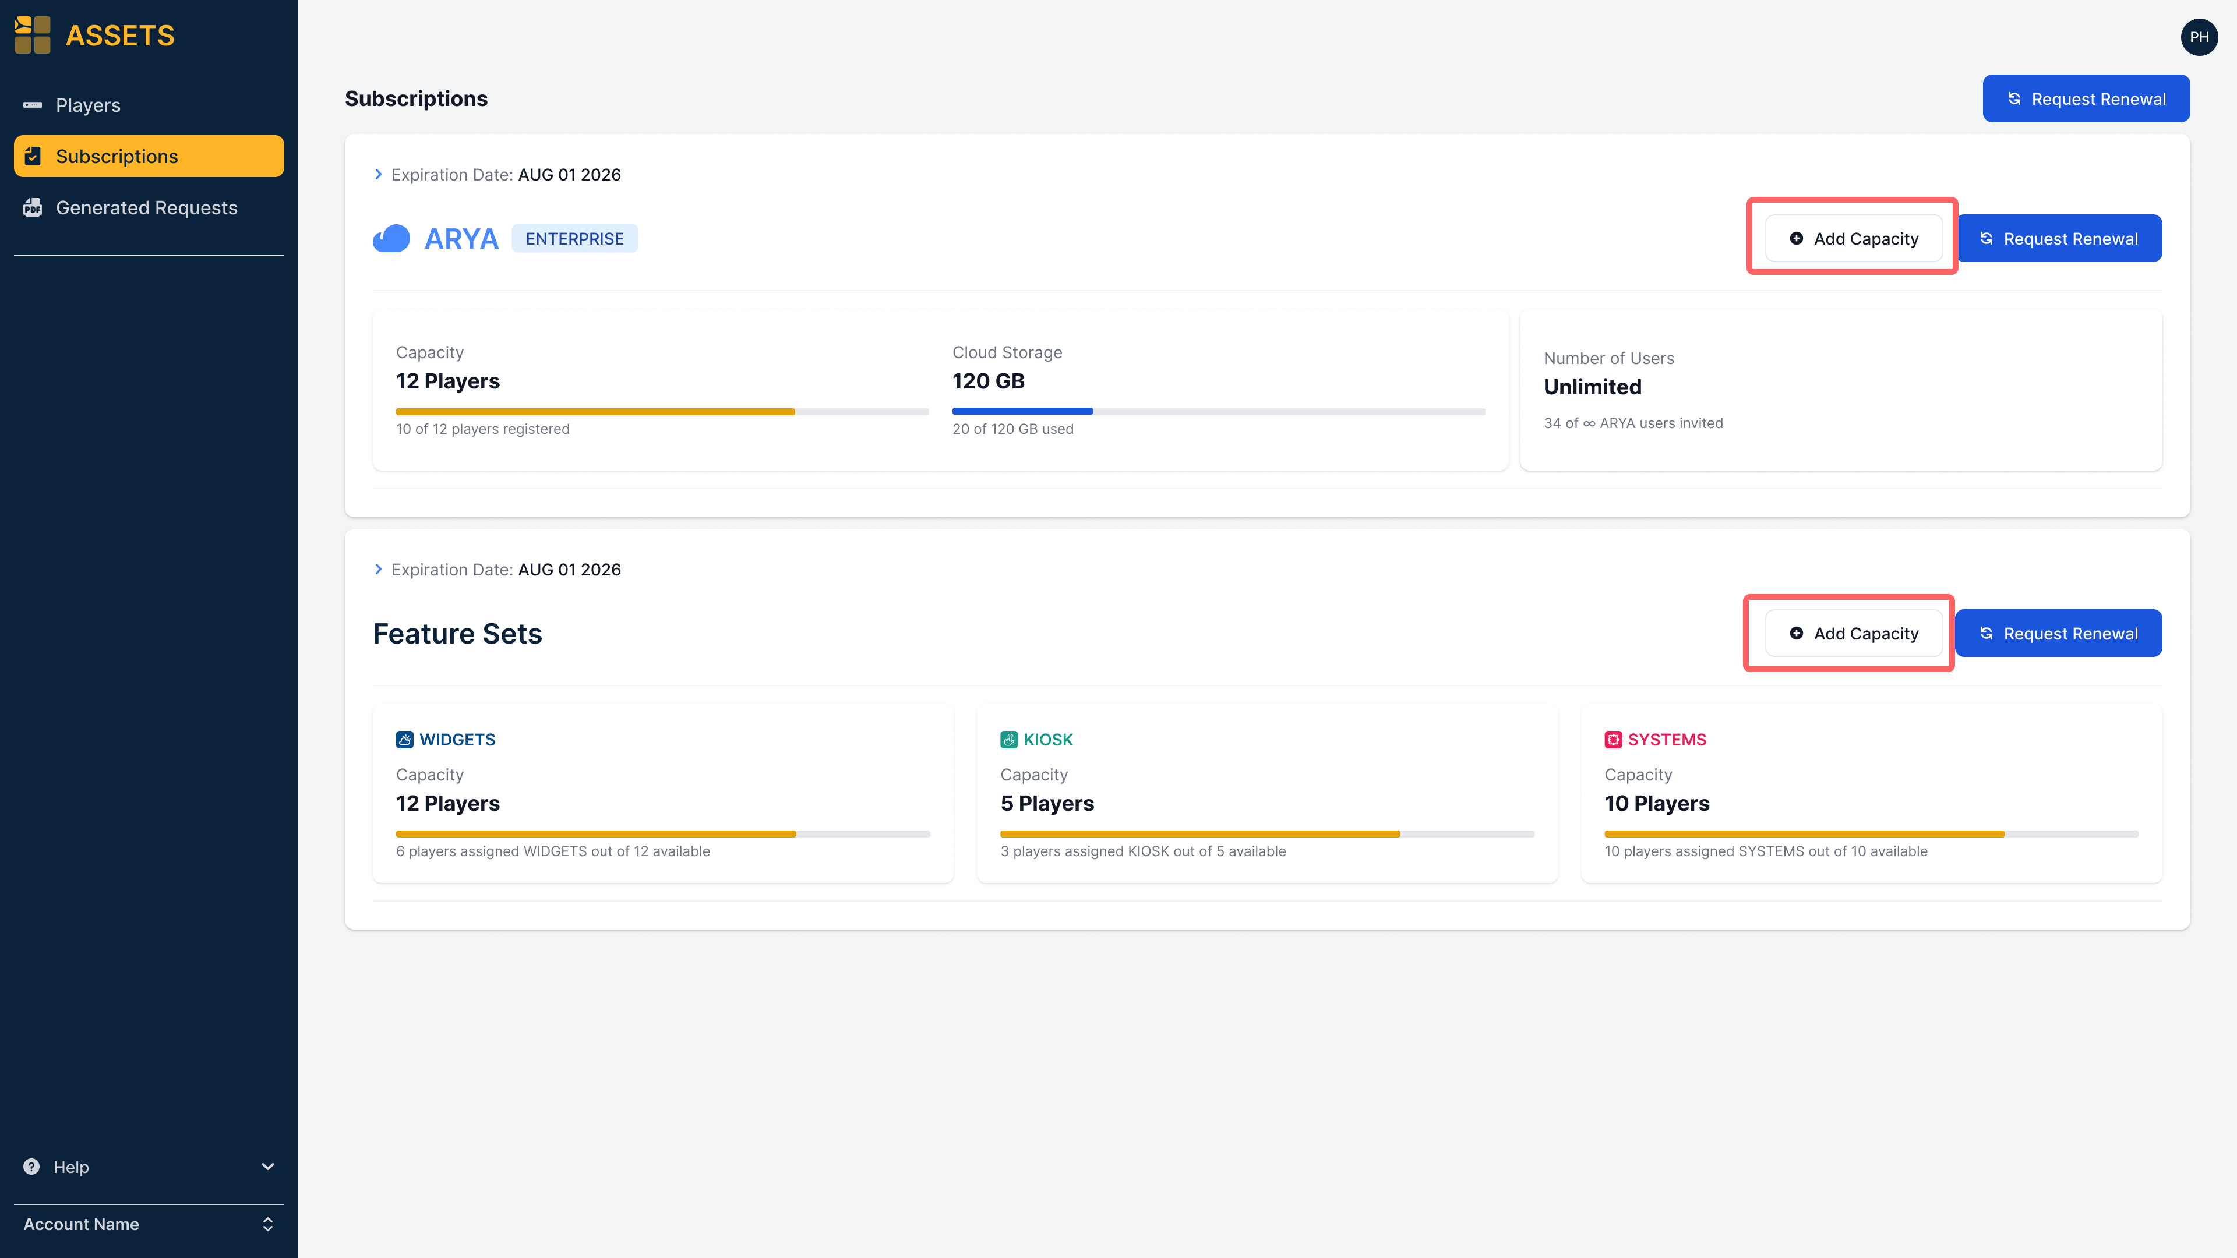Click the Players sidebar icon
The width and height of the screenshot is (2237, 1258).
[33, 105]
